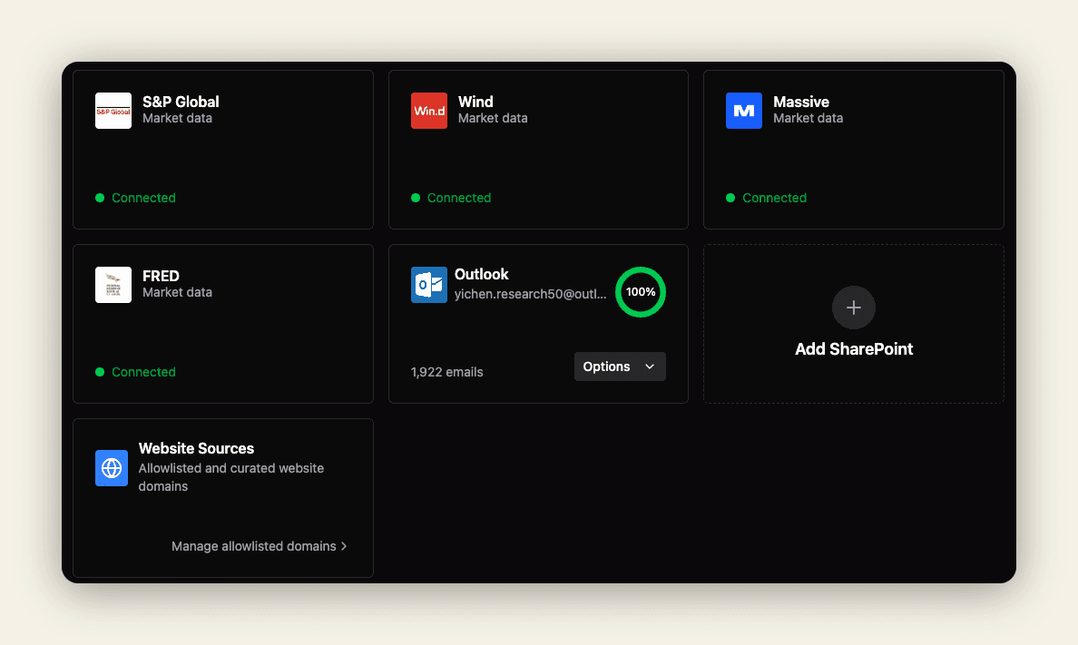This screenshot has height=645, width=1078.
Task: Click Market data subtitle under S&P Global
Action: [177, 118]
